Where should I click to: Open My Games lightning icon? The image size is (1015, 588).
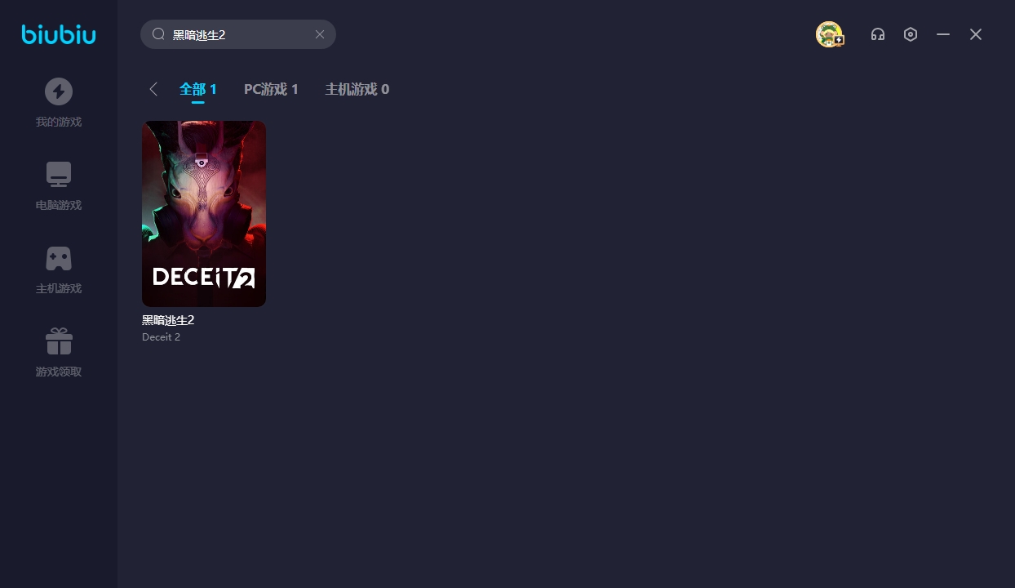(x=59, y=91)
